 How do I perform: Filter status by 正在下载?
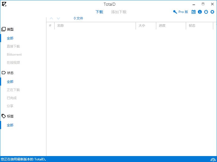coord(13,90)
